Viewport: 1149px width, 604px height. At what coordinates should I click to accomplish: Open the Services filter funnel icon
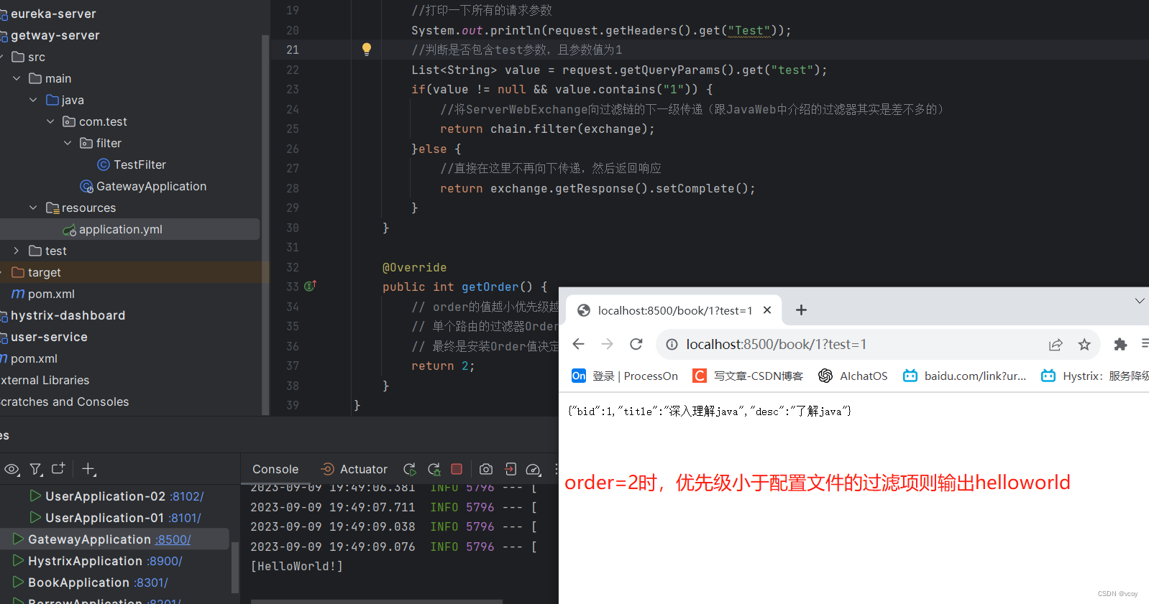[x=35, y=469]
